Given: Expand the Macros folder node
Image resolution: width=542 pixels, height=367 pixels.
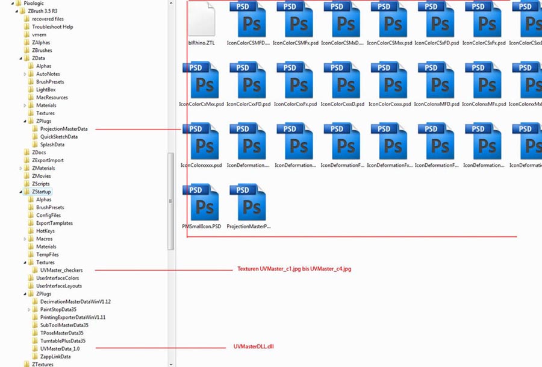Looking at the screenshot, I should (x=25, y=239).
